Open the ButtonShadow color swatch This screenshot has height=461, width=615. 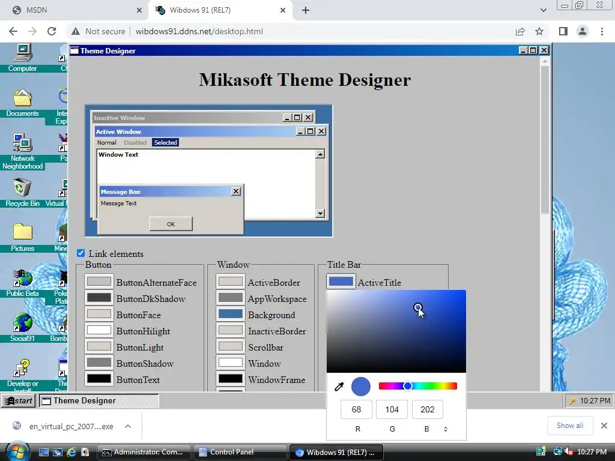(99, 363)
